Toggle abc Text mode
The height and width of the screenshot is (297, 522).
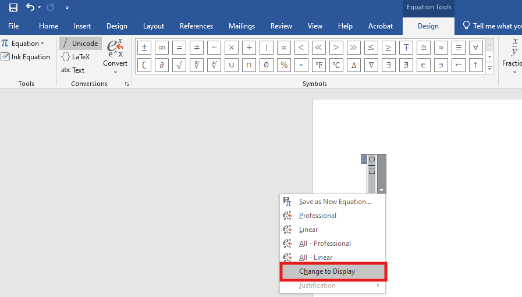click(73, 70)
